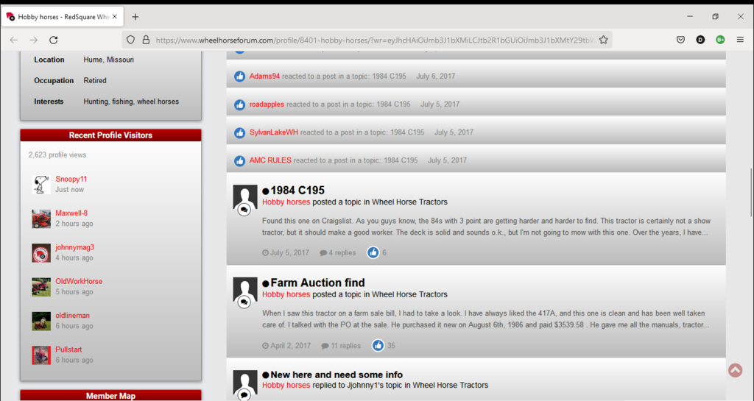Click the 1984 C195 topic title
This screenshot has height=401, width=754.
point(297,191)
